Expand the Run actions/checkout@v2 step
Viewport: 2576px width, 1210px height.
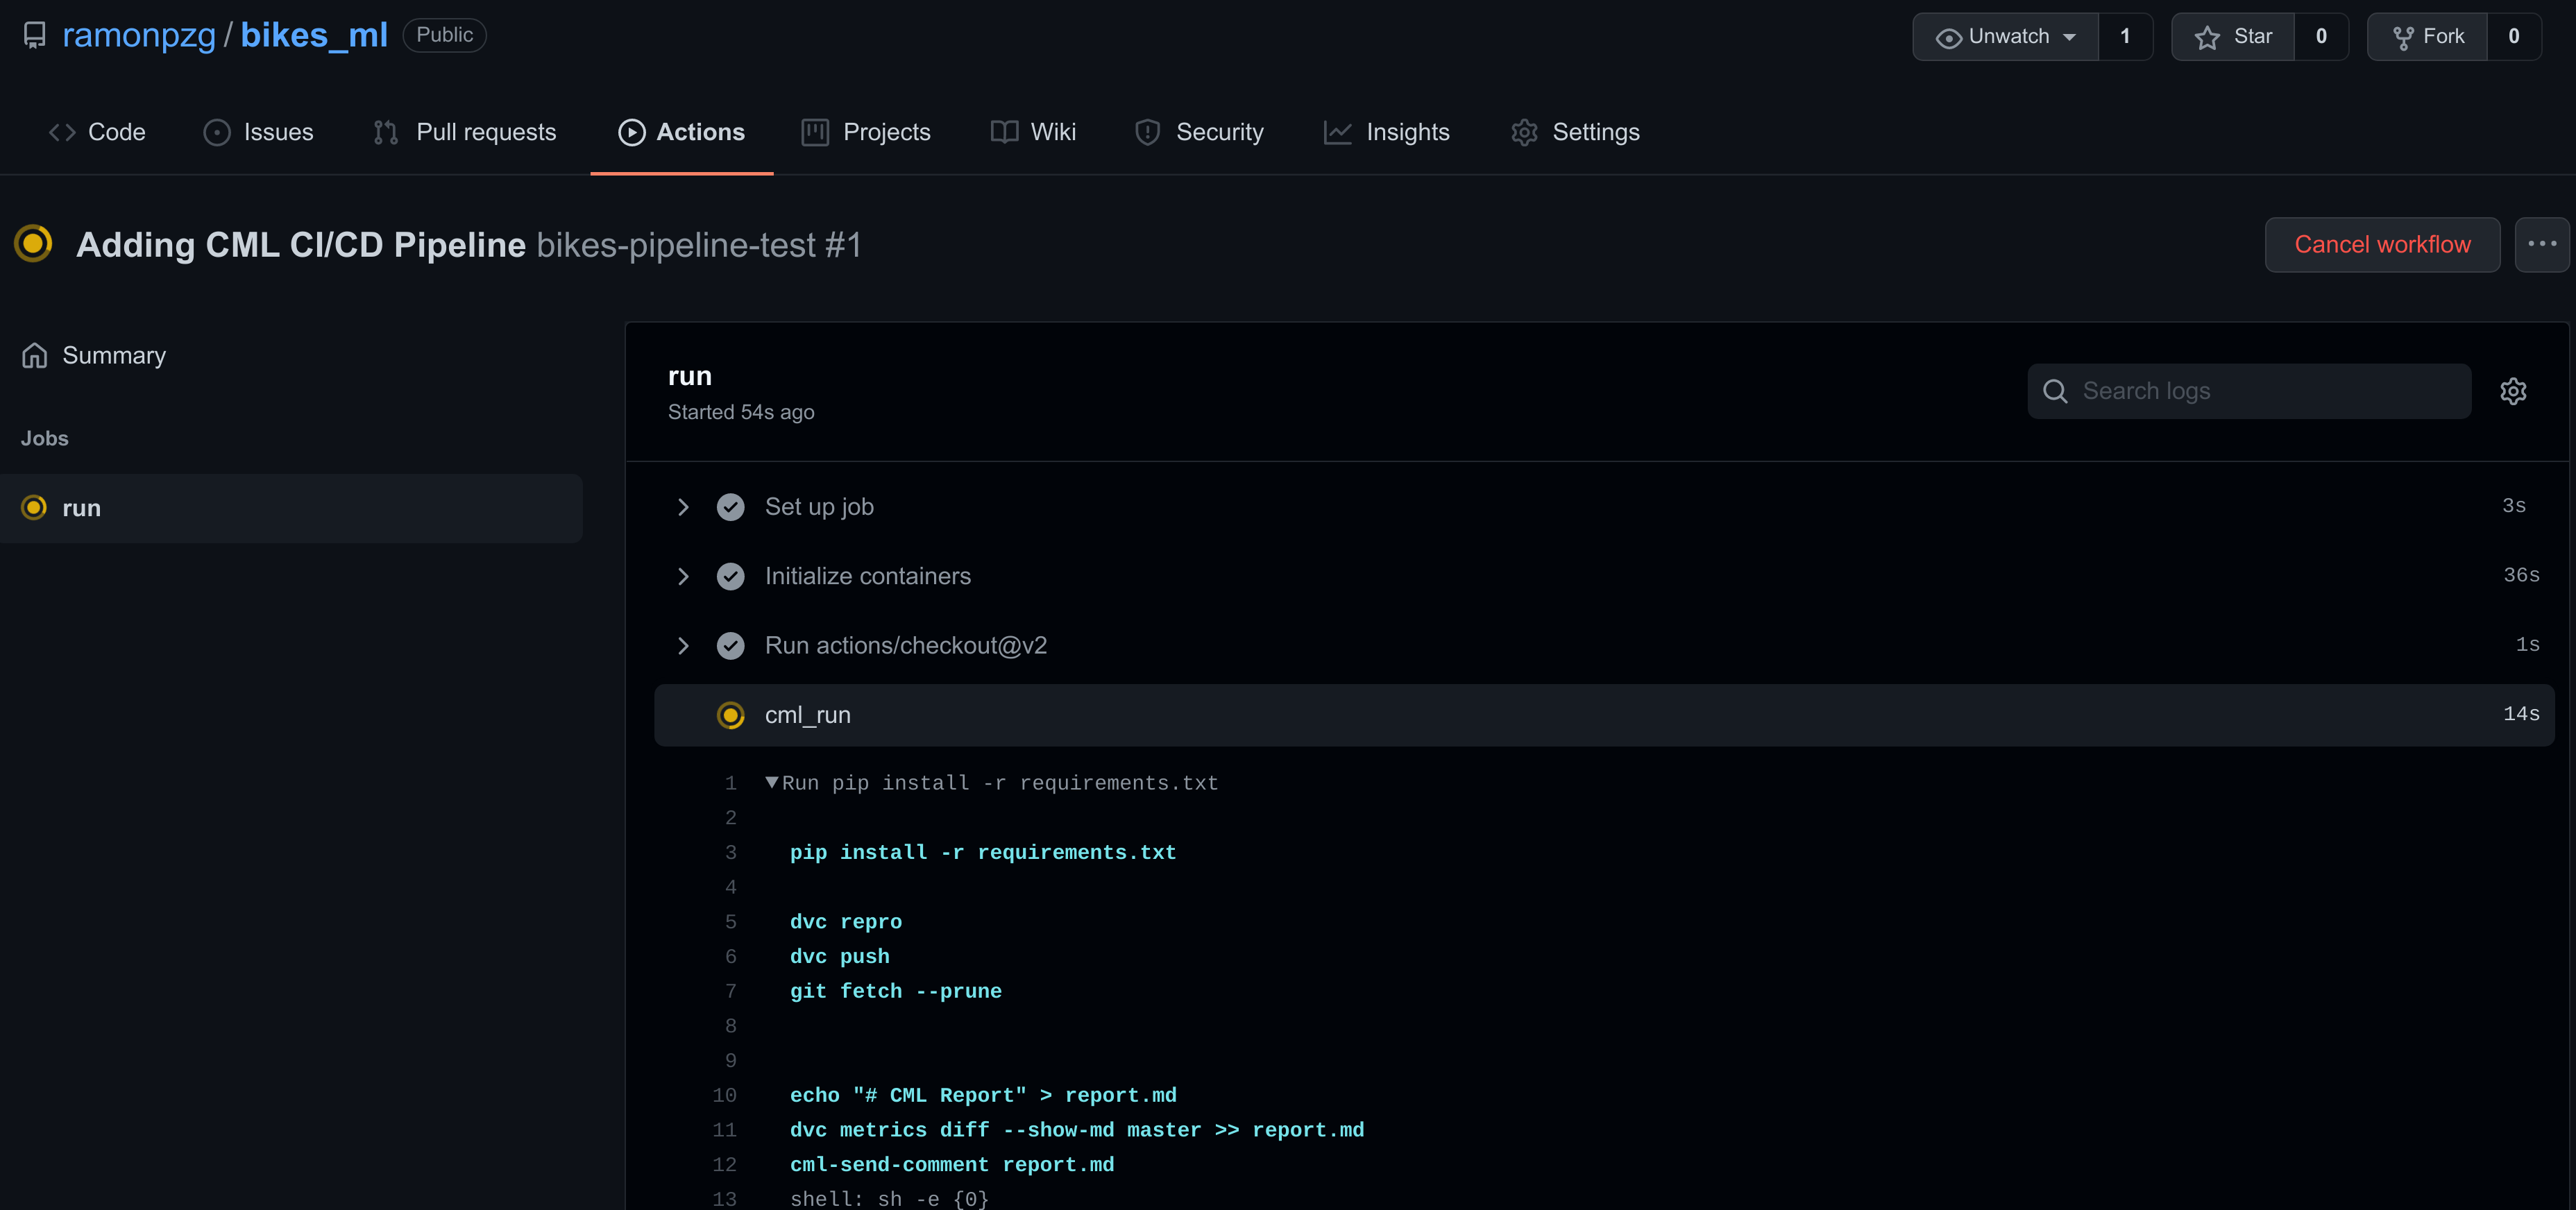[1604, 645]
